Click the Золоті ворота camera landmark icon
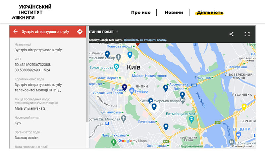This screenshot has height=158, width=265. point(116,67)
